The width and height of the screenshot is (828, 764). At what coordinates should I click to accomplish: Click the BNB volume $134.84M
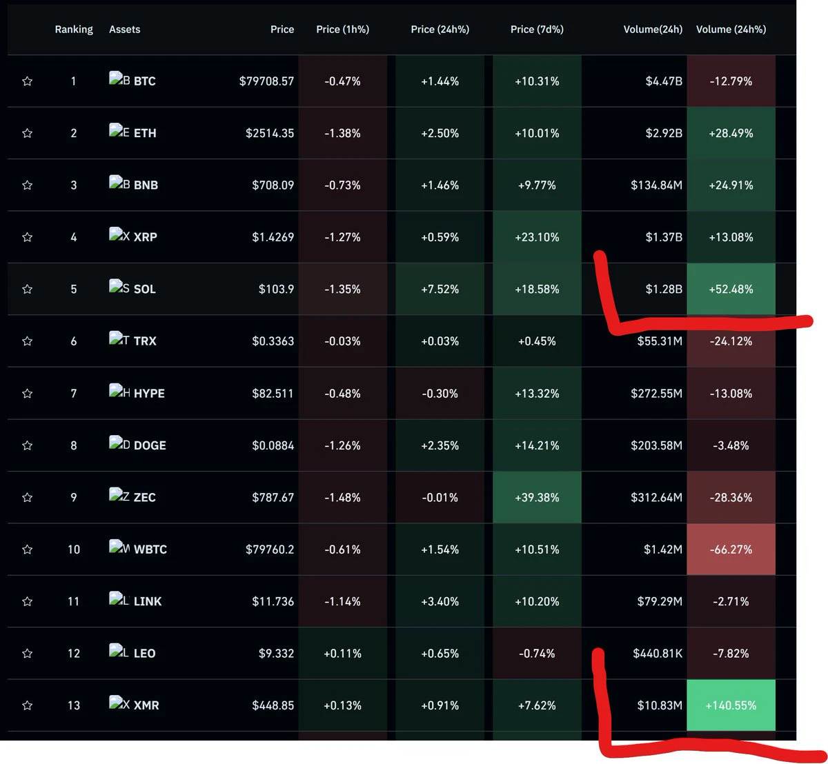[x=656, y=185]
